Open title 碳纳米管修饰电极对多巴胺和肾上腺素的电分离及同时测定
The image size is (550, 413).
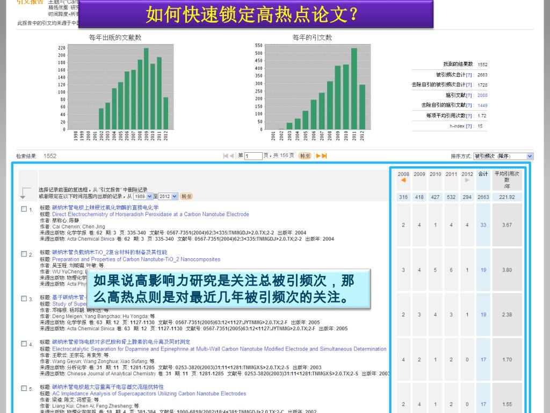pos(121,341)
